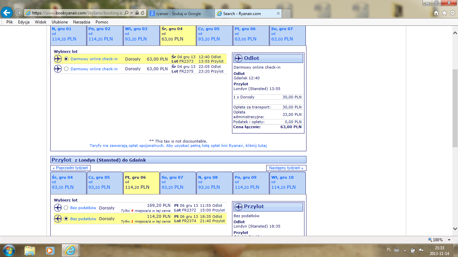Click the browser Forward arrow button
The height and width of the screenshot is (257, 458).
(18, 13)
